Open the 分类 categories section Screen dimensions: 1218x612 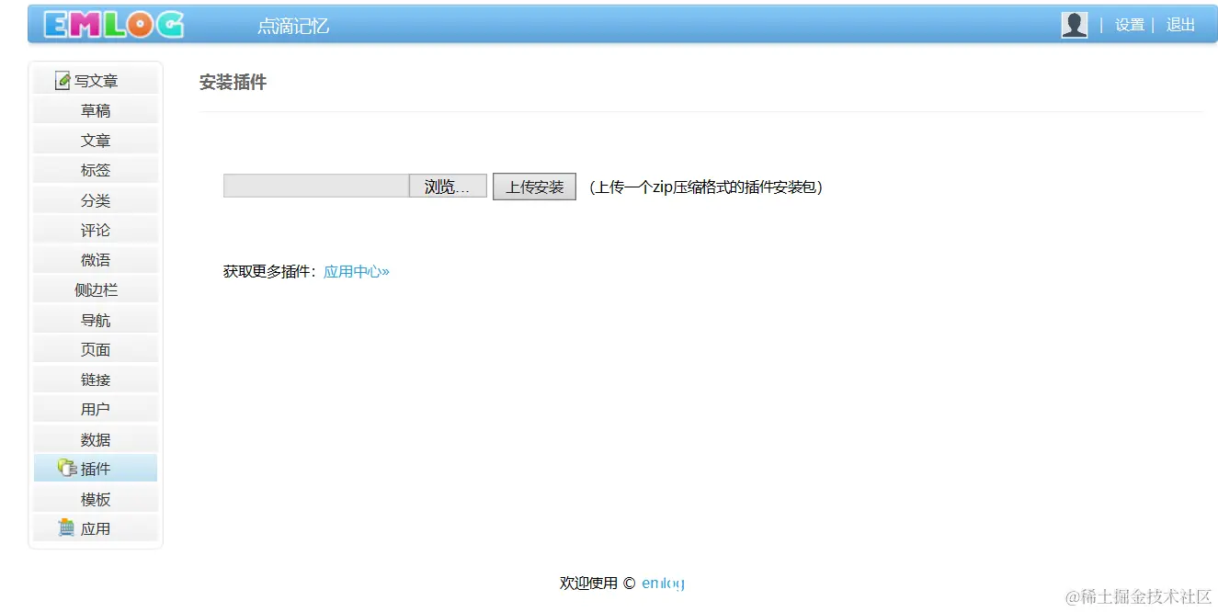[x=95, y=199]
